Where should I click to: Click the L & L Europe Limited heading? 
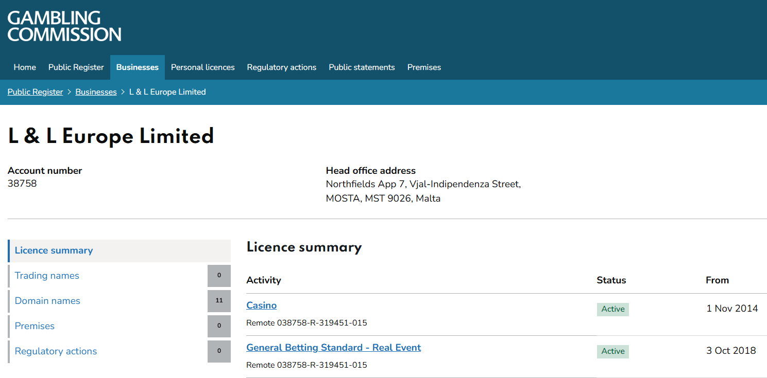(111, 136)
